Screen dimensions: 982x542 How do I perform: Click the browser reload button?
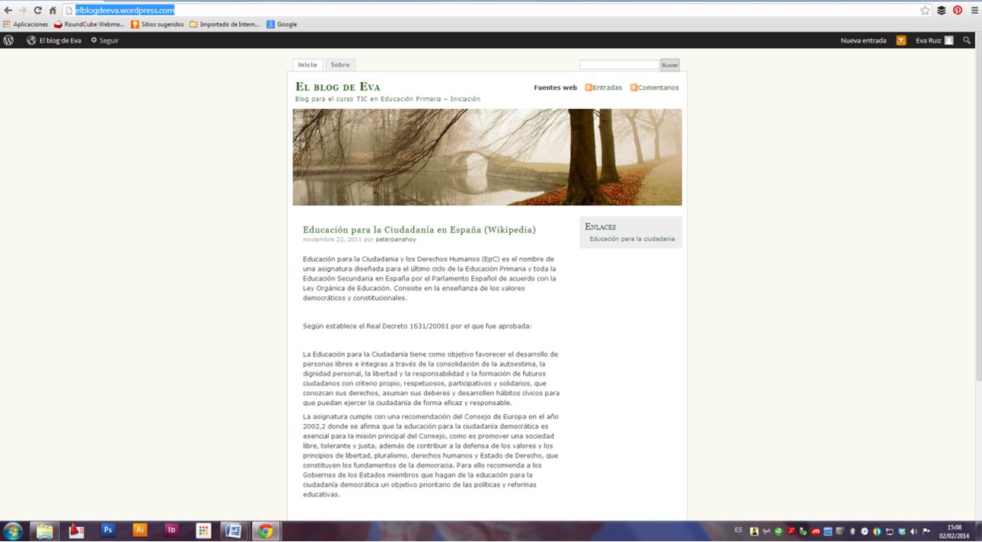point(37,10)
